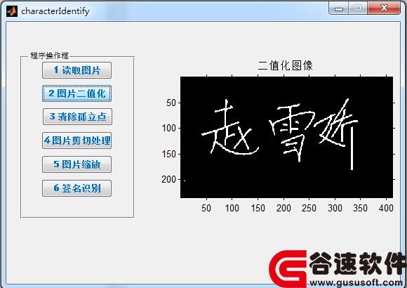Select the '3 清除孤立点' button
Viewport: 407px width, 288px height.
coord(77,117)
